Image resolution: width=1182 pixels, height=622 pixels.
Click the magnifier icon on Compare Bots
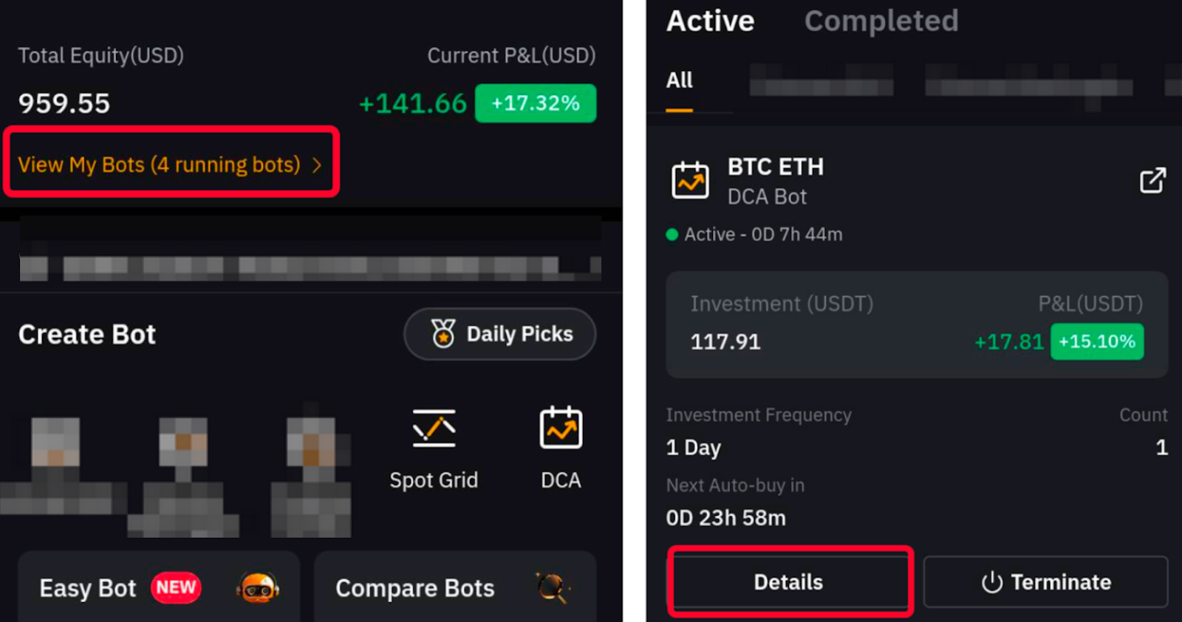[x=553, y=588]
